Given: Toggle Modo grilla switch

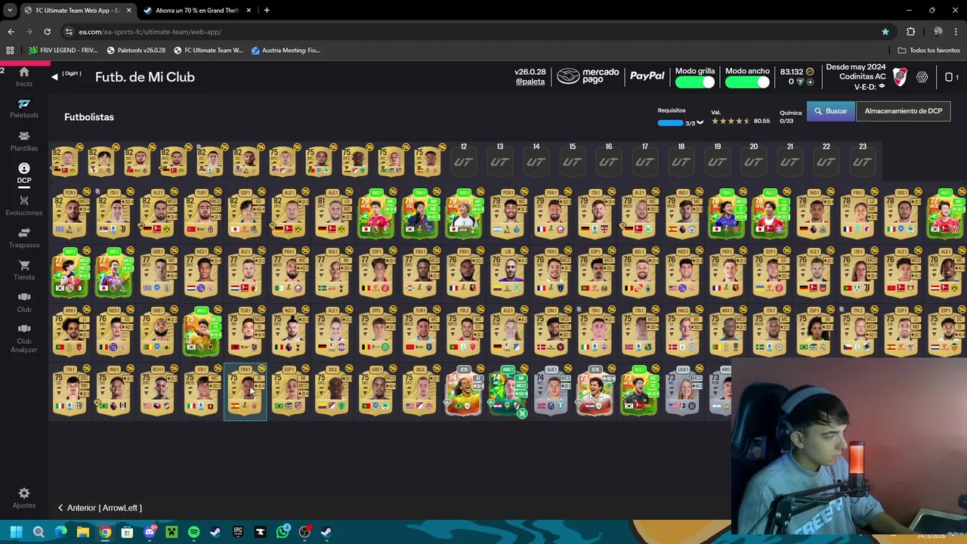Looking at the screenshot, I should (x=695, y=82).
